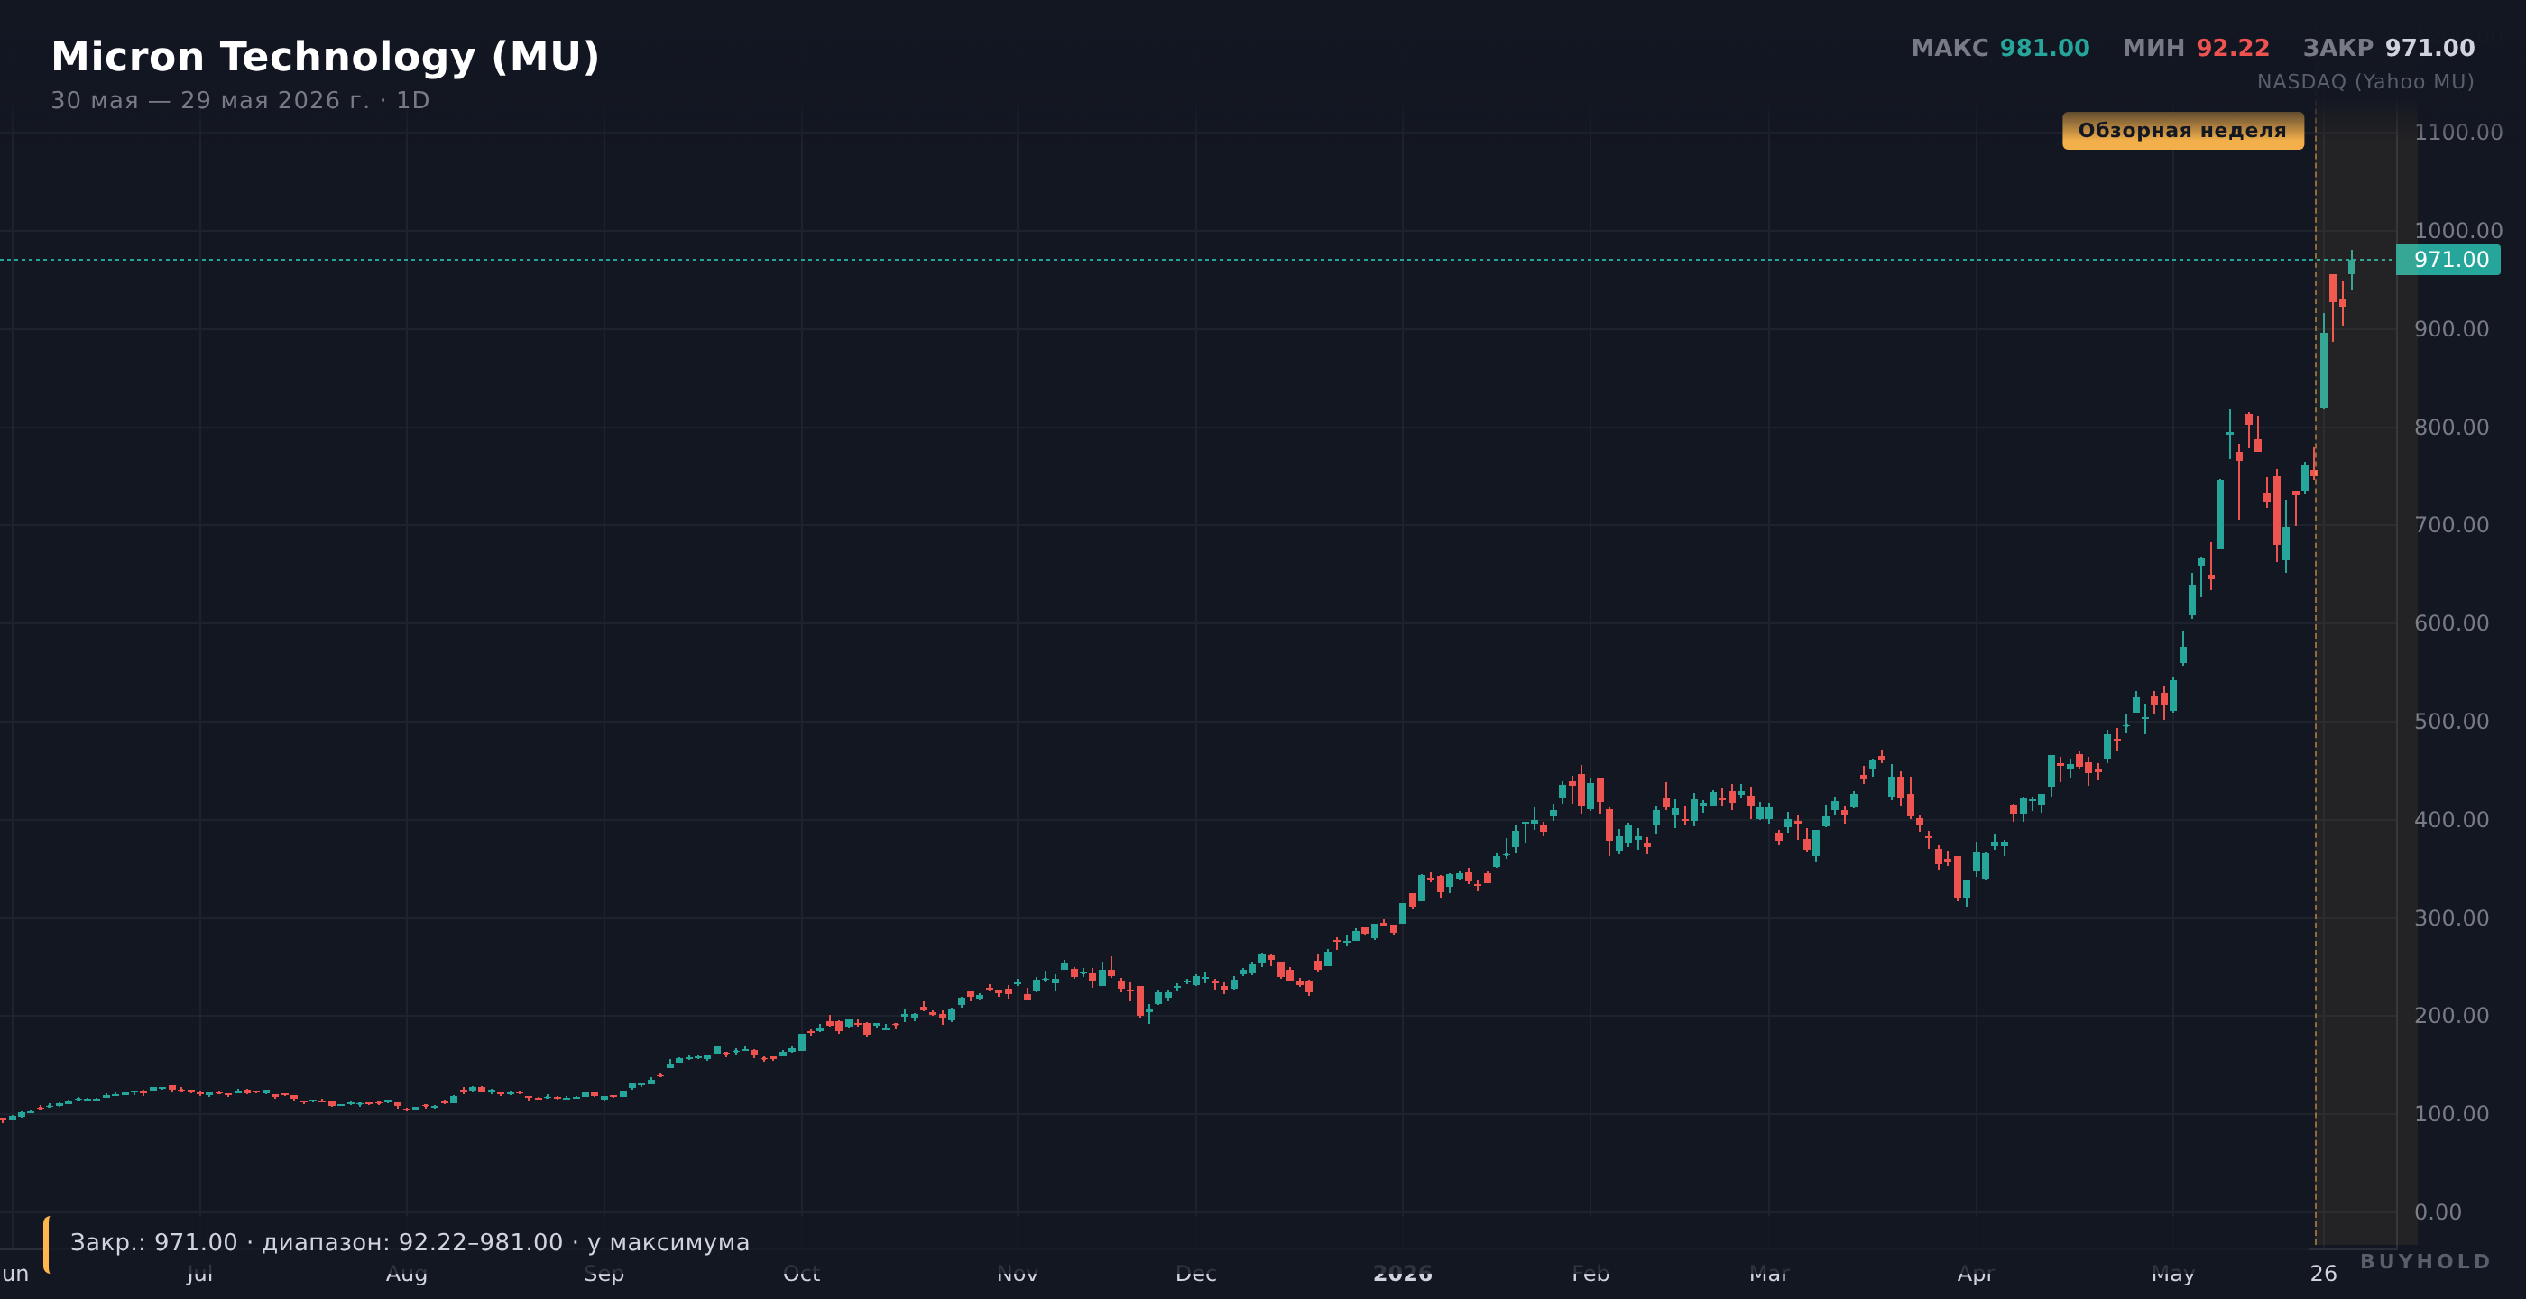Select the Dec label on the time axis
This screenshot has width=2526, height=1299.
1196,1274
